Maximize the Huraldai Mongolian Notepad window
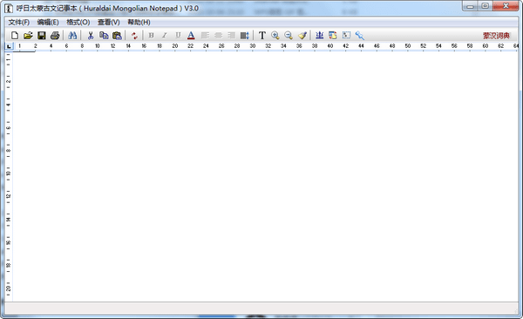Screen dimensions: 523x319 [x=486, y=6]
